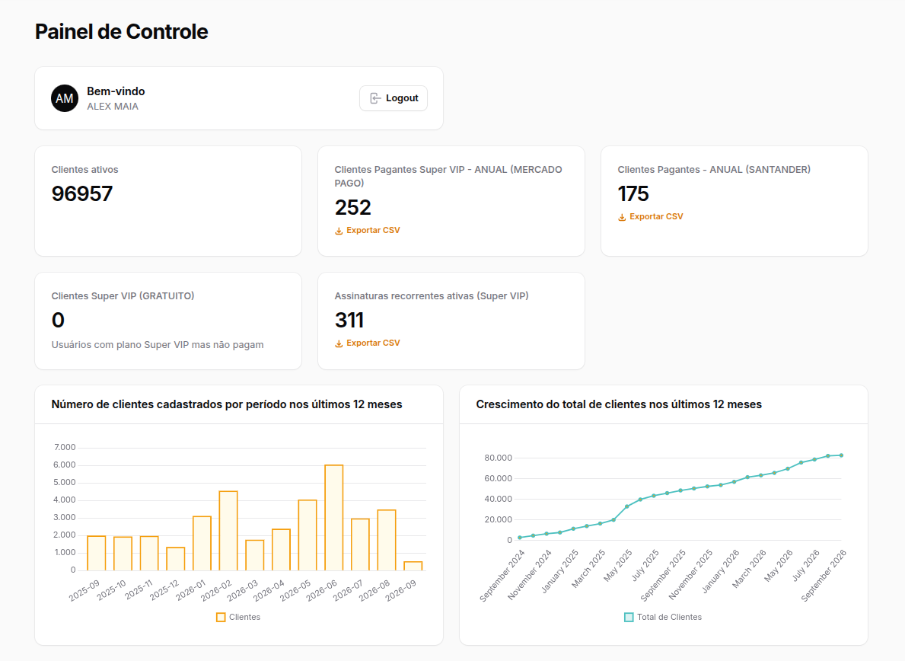Click the active clients value 96957

point(82,194)
